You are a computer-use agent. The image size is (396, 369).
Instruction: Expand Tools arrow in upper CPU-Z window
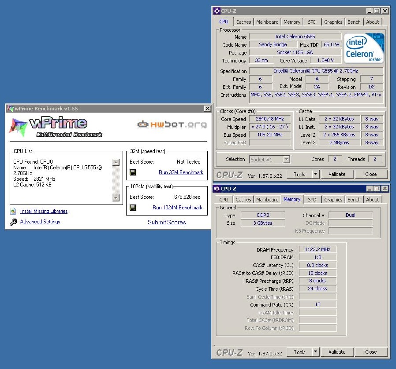[315, 174]
